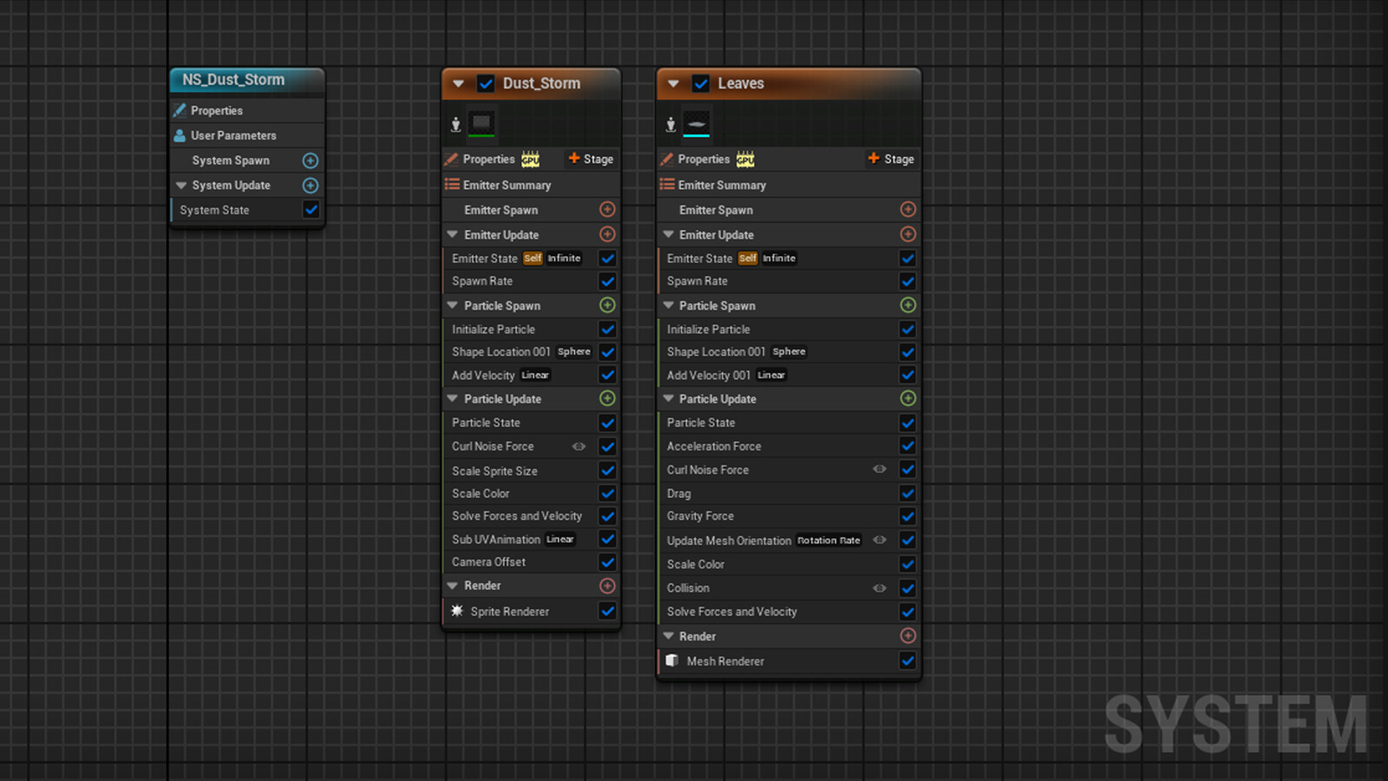Uncheck Sprite Renderer checkbox

pos(607,611)
